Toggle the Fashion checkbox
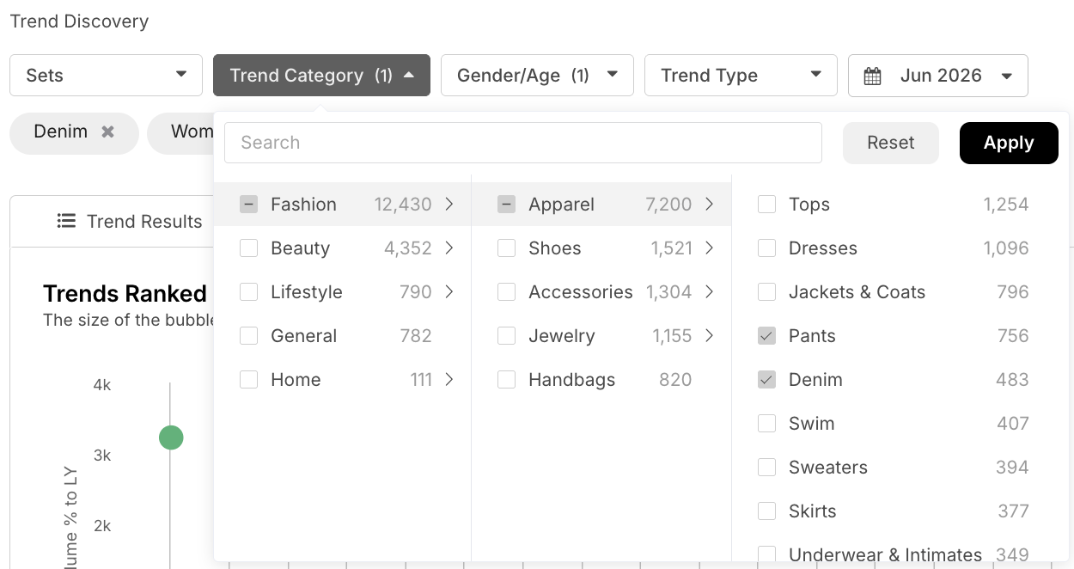Viewport: 1074px width, 569px height. [x=248, y=205]
